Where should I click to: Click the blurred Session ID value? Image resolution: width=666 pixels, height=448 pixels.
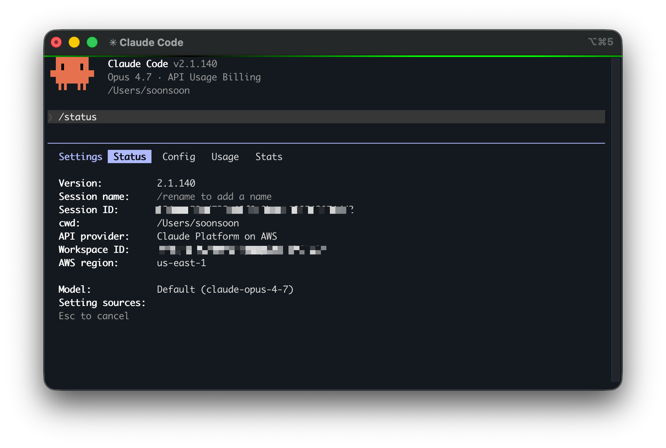tap(255, 210)
